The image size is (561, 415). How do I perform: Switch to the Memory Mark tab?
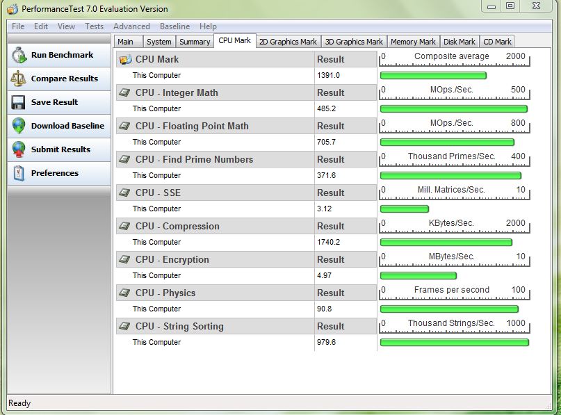tap(413, 42)
